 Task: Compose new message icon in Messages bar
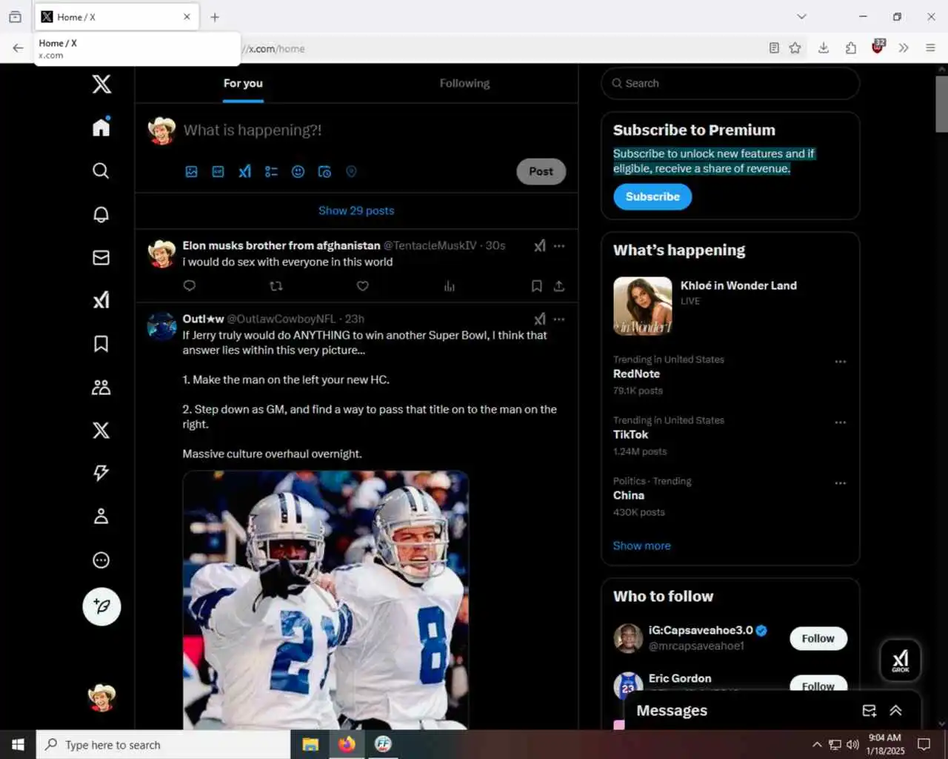pos(869,711)
